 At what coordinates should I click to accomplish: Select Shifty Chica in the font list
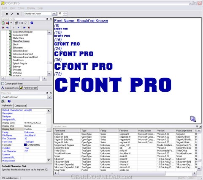pos(19,38)
